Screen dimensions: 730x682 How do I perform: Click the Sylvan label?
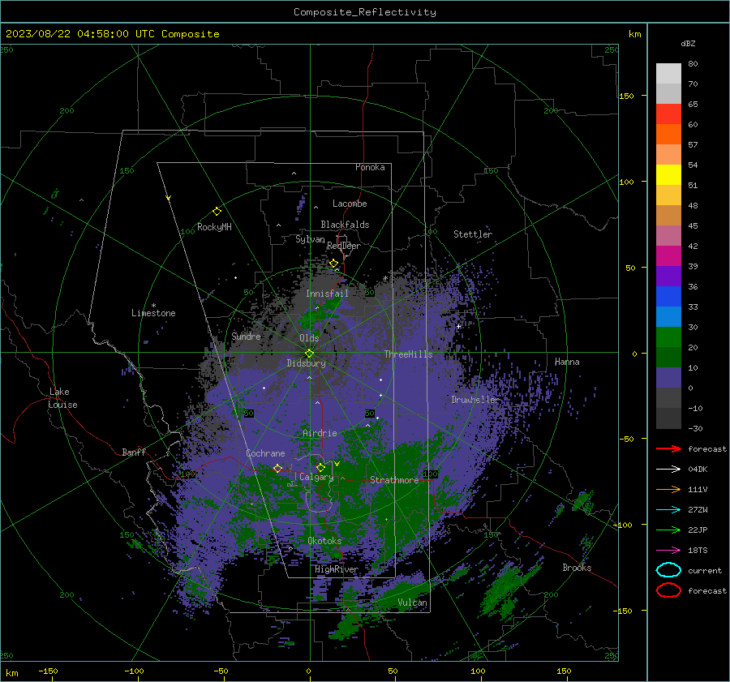[310, 239]
